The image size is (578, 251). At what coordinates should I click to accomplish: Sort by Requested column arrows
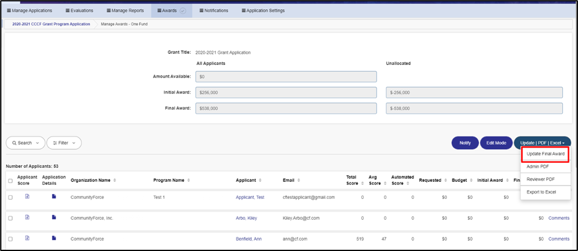[445, 181]
